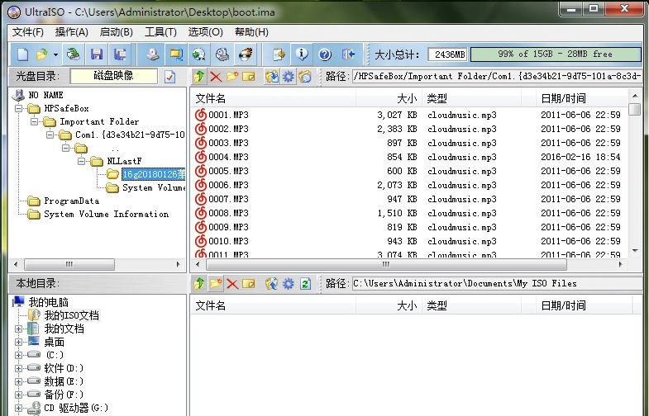This screenshot has height=416, width=649.
Task: Expand the 备份(F:) drive node
Action: [18, 395]
